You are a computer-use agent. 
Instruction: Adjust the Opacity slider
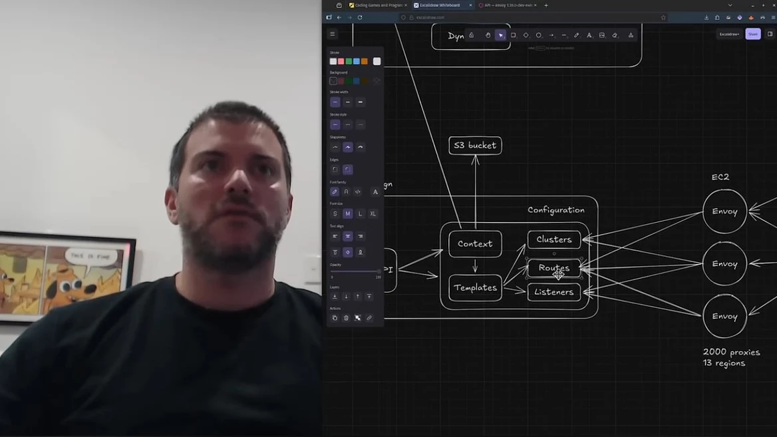point(355,271)
